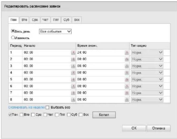Confirm schedule with OK button
177x139 pixels.
[134, 128]
